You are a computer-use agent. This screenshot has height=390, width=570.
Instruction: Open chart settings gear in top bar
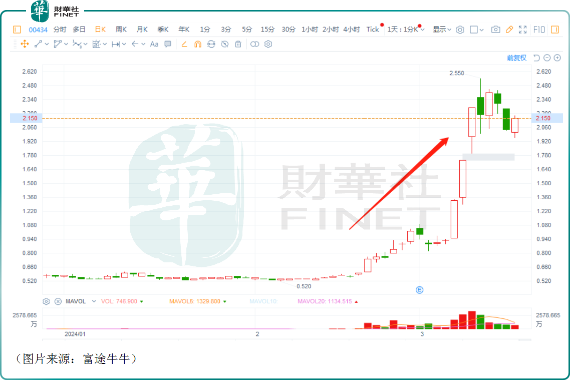pyautogui.click(x=460, y=30)
